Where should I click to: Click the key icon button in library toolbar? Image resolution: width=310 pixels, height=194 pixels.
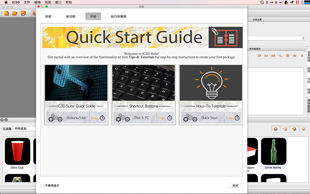point(285,129)
